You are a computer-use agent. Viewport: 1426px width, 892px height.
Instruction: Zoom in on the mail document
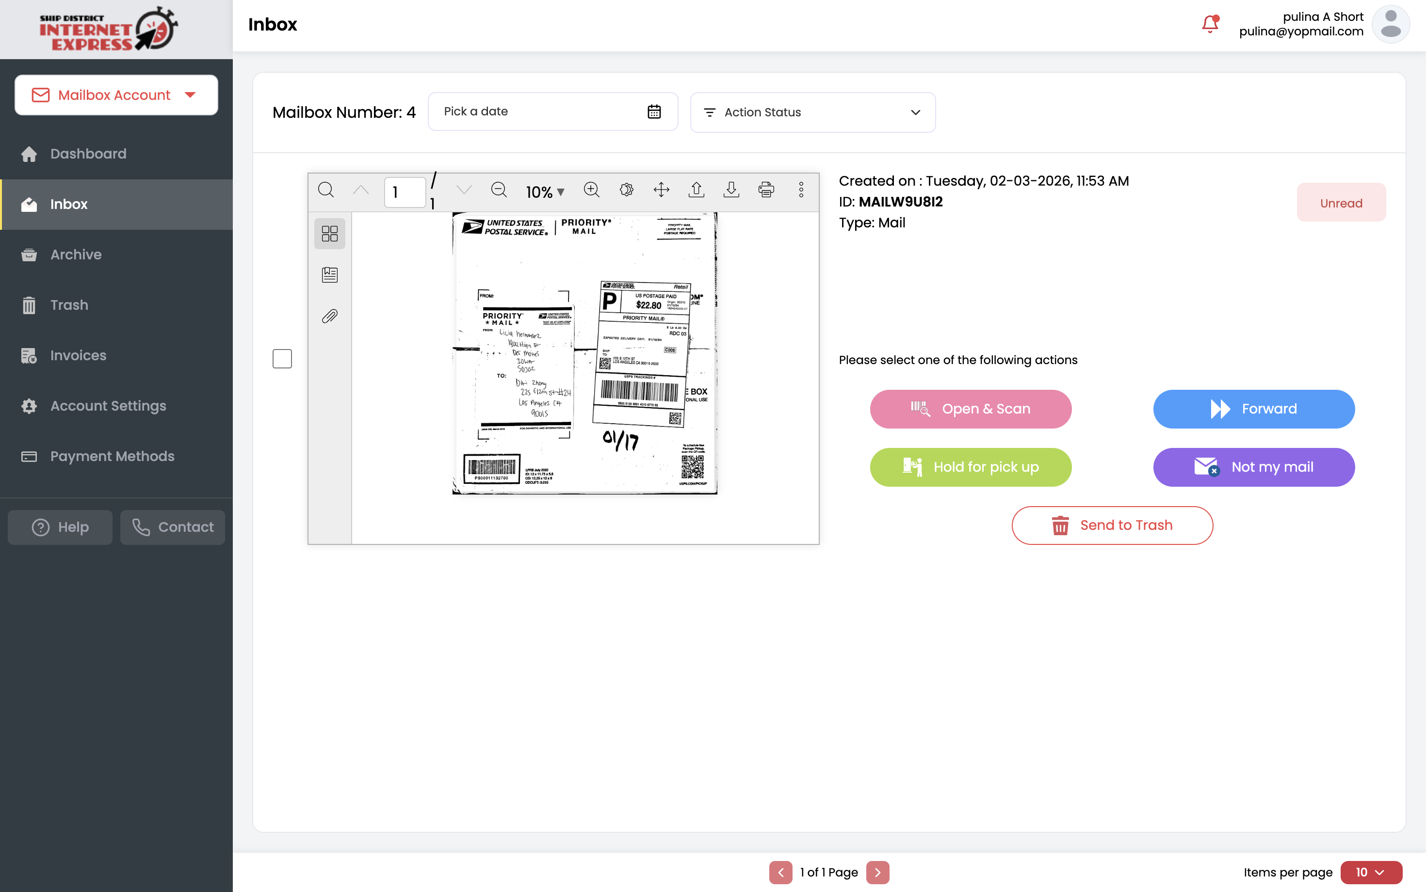tap(591, 190)
